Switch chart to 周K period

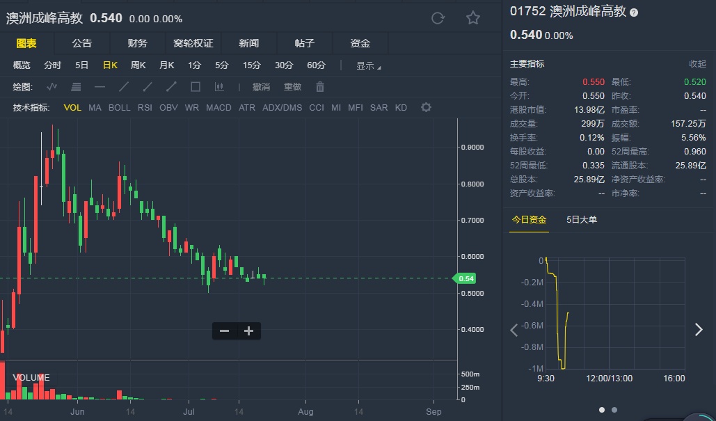point(138,65)
